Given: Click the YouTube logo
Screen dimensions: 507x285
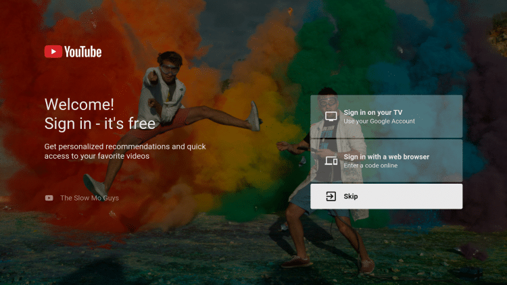Looking at the screenshot, I should (73, 52).
